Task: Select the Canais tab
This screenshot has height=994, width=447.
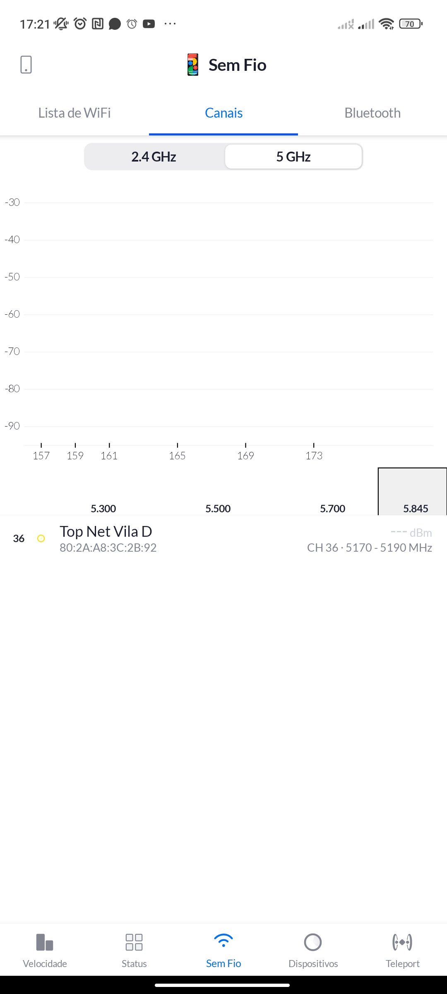Action: pyautogui.click(x=223, y=113)
